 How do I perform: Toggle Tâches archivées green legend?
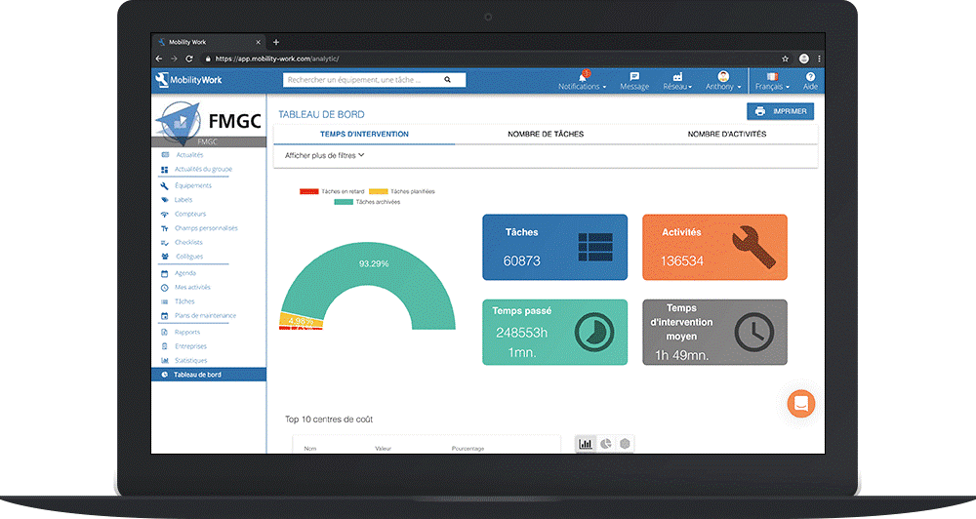[x=367, y=202]
